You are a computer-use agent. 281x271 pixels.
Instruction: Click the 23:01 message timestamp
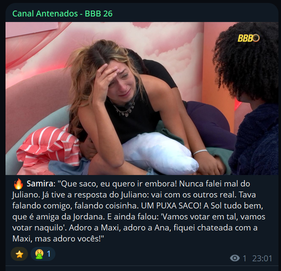(262, 258)
